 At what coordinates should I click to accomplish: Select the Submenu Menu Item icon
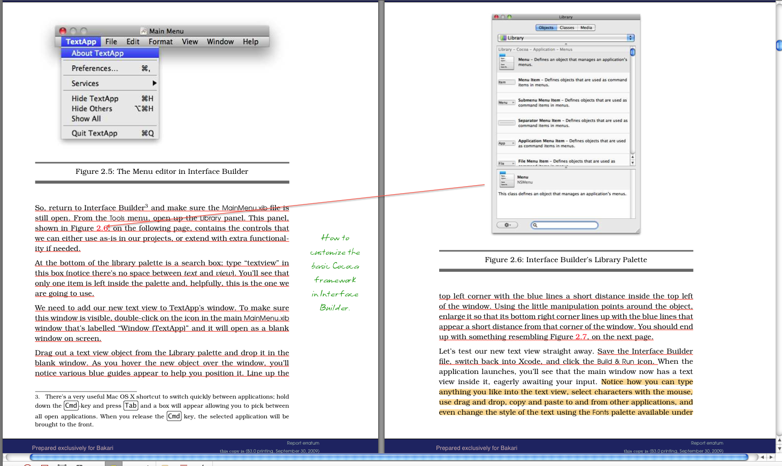pos(506,102)
